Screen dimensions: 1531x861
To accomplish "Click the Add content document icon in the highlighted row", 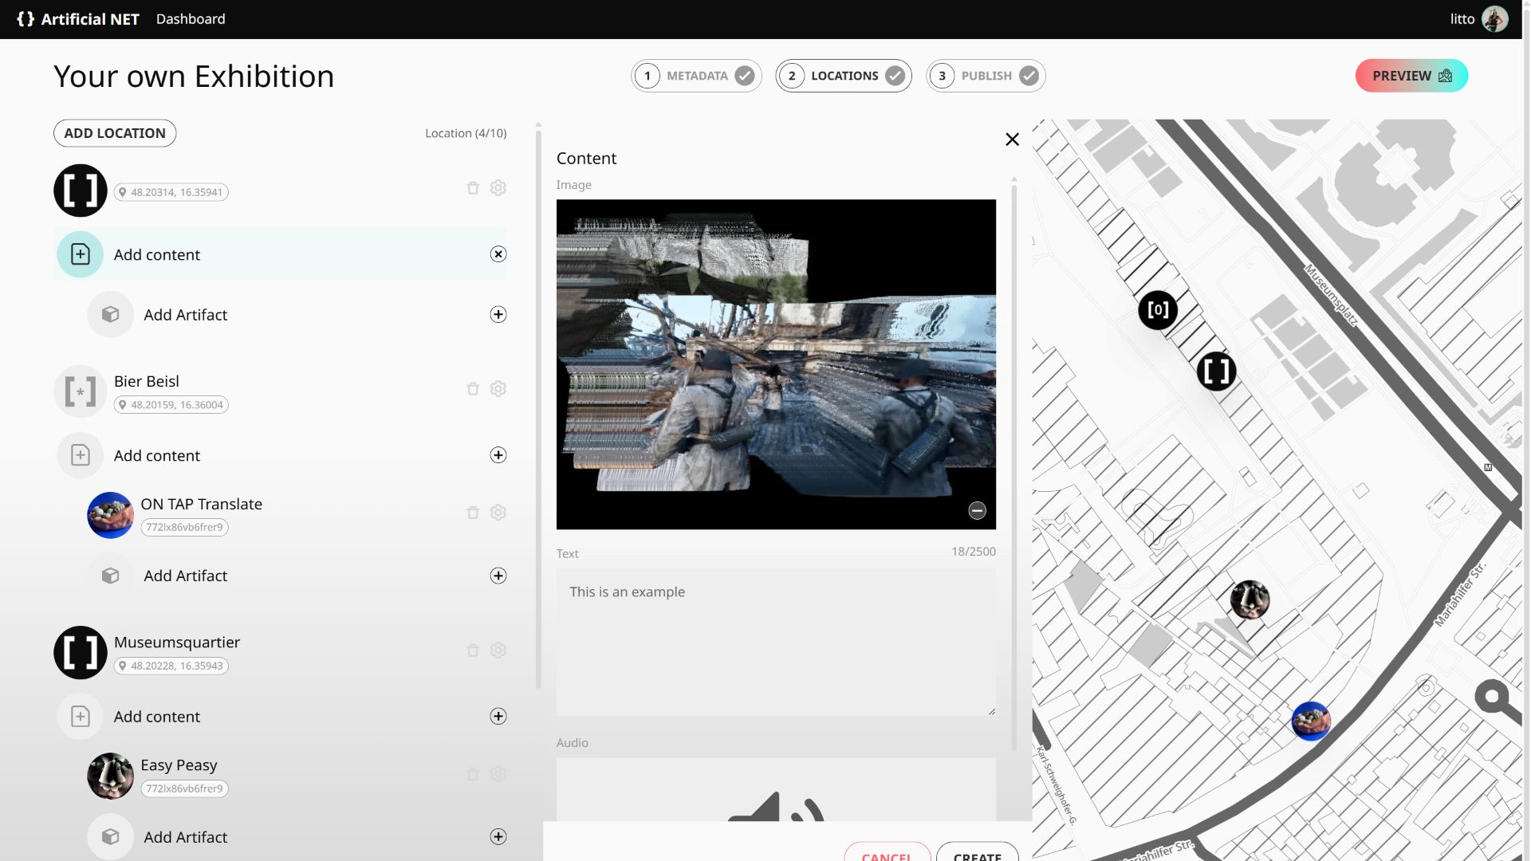I will click(81, 254).
